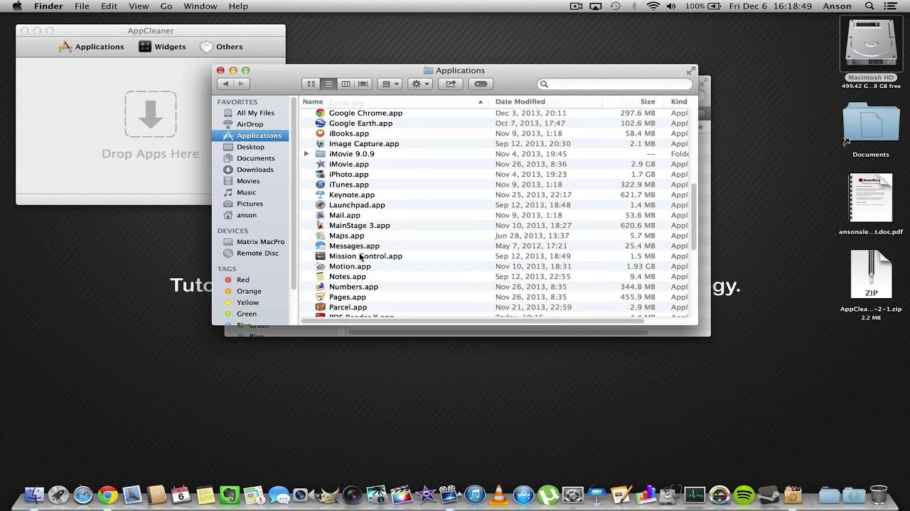This screenshot has height=511, width=910.
Task: Switch Finder to list view
Action: tap(328, 84)
